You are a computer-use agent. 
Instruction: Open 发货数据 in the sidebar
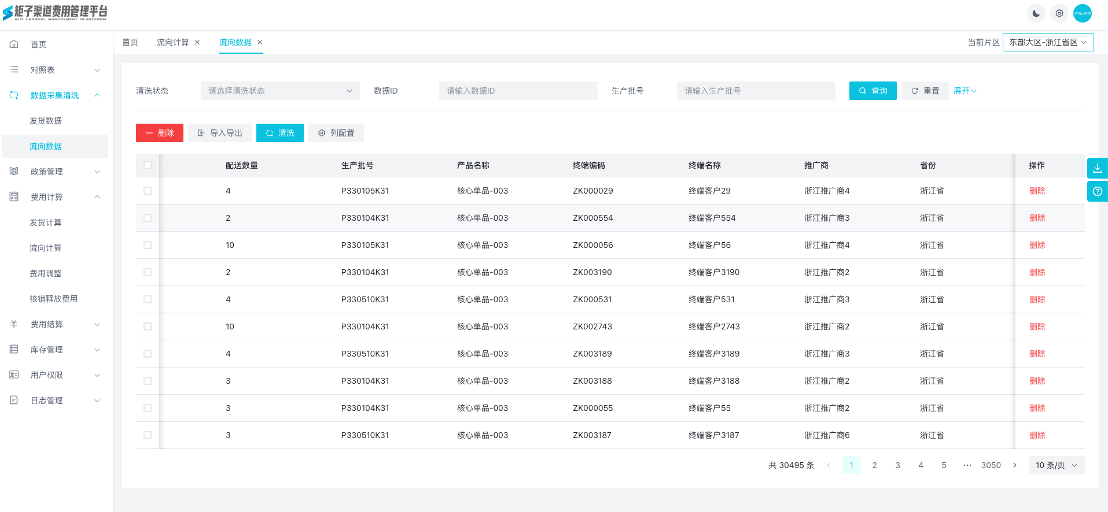(46, 121)
